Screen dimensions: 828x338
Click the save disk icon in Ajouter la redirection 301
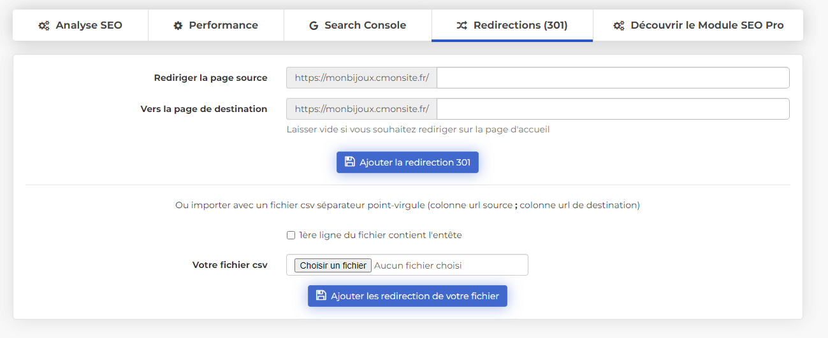click(x=349, y=162)
